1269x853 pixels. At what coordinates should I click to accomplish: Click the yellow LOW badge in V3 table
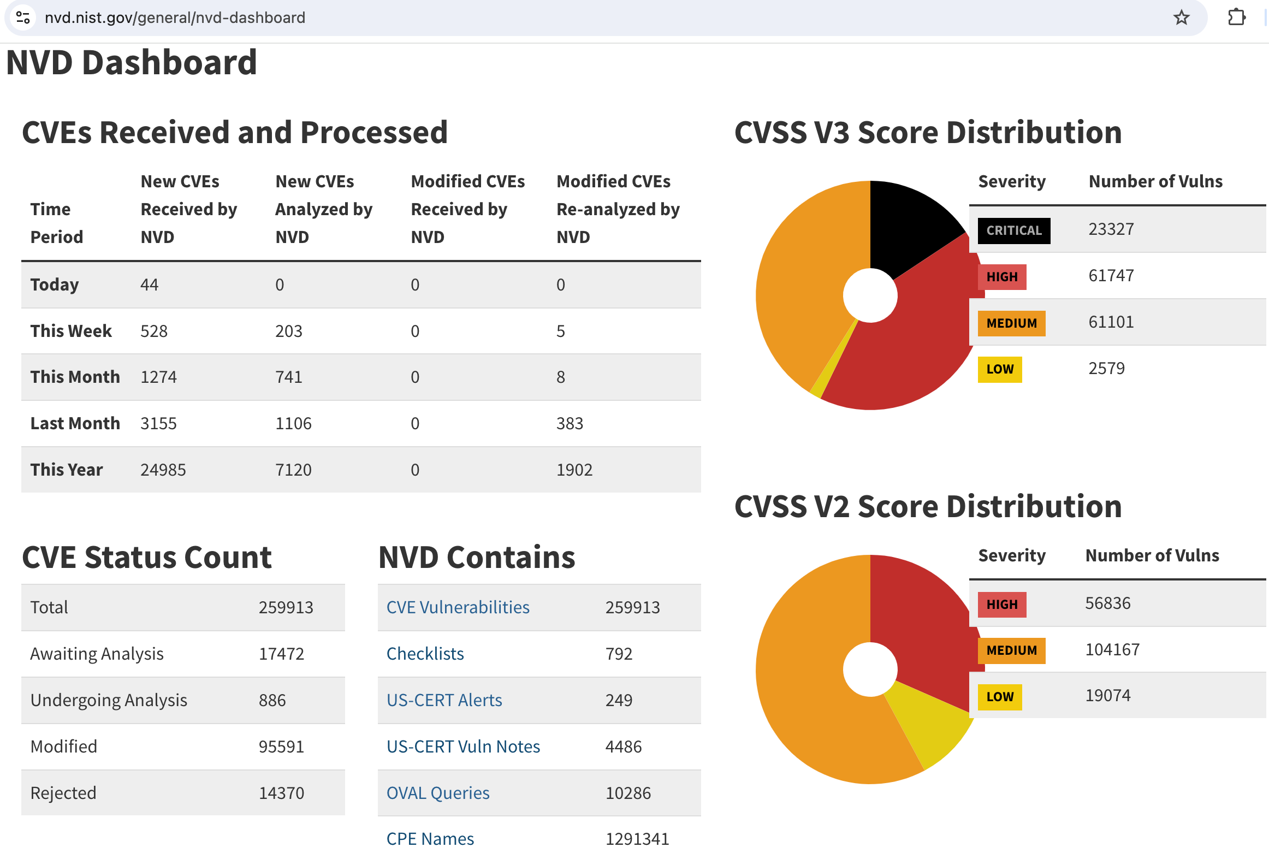click(x=999, y=369)
